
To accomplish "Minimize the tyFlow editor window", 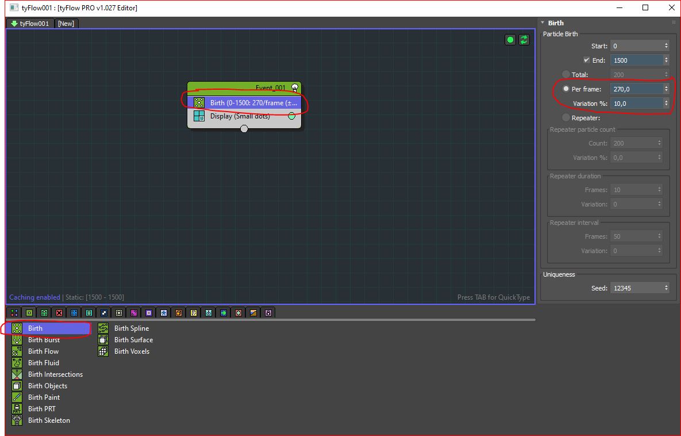I will [x=620, y=8].
